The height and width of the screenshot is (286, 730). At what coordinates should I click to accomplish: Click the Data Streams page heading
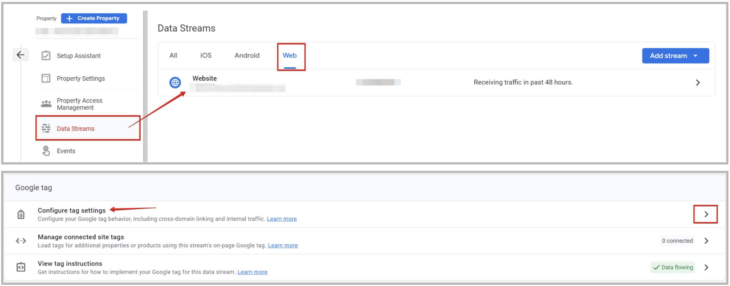click(187, 28)
